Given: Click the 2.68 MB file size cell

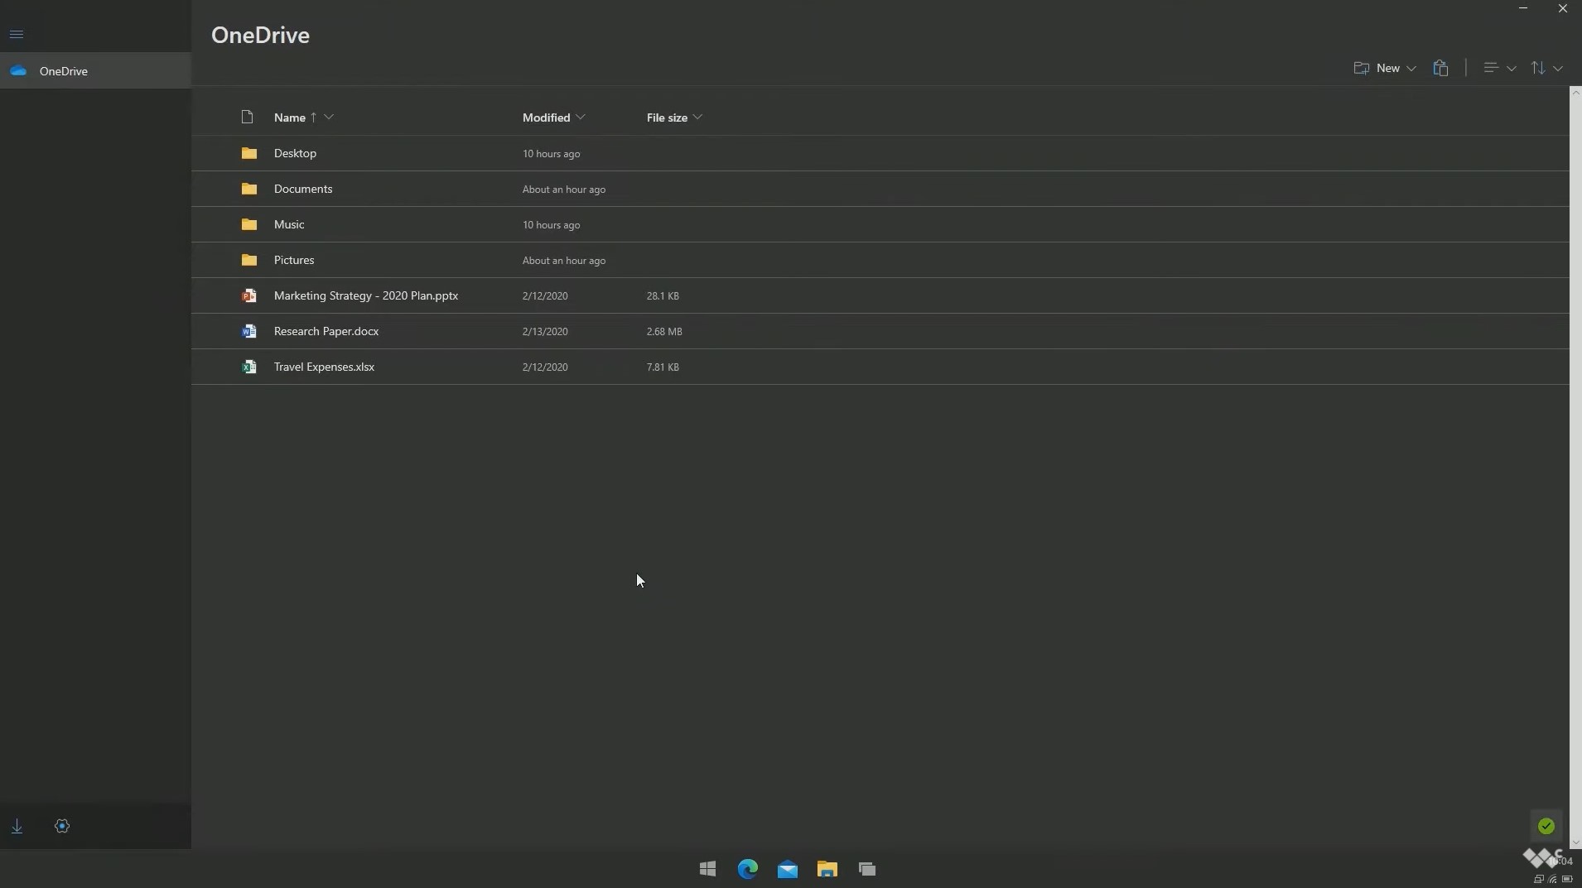Looking at the screenshot, I should coord(664,331).
